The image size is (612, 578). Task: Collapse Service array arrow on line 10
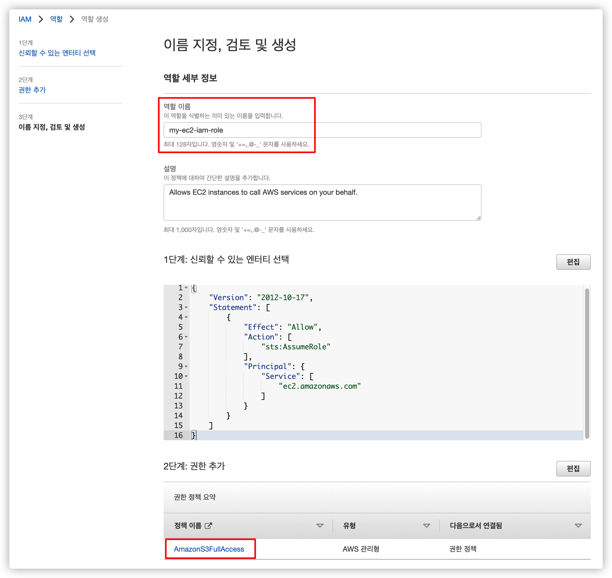186,377
